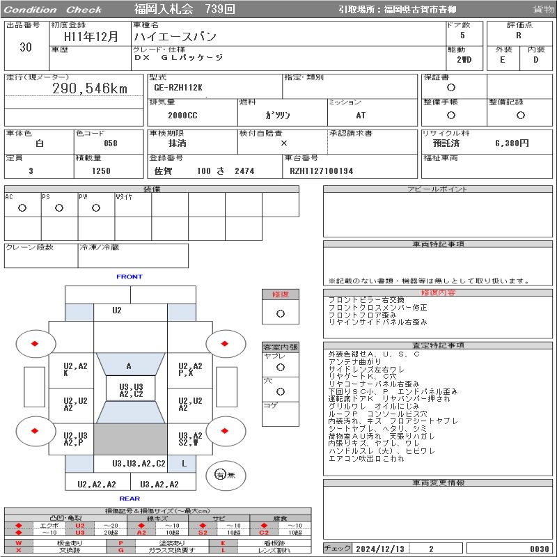Click the red diamond on the front-left wheel

click(34, 343)
